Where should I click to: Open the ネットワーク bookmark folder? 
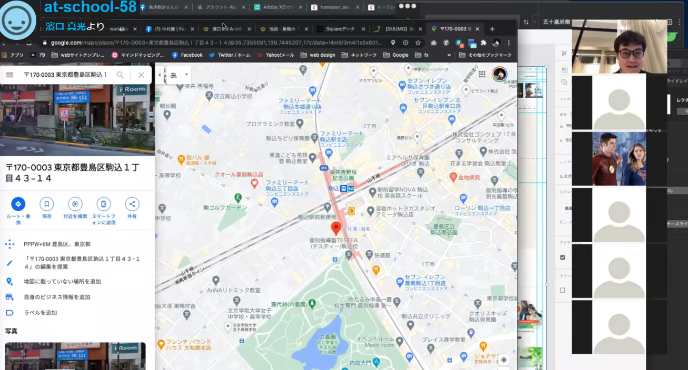pyautogui.click(x=359, y=55)
